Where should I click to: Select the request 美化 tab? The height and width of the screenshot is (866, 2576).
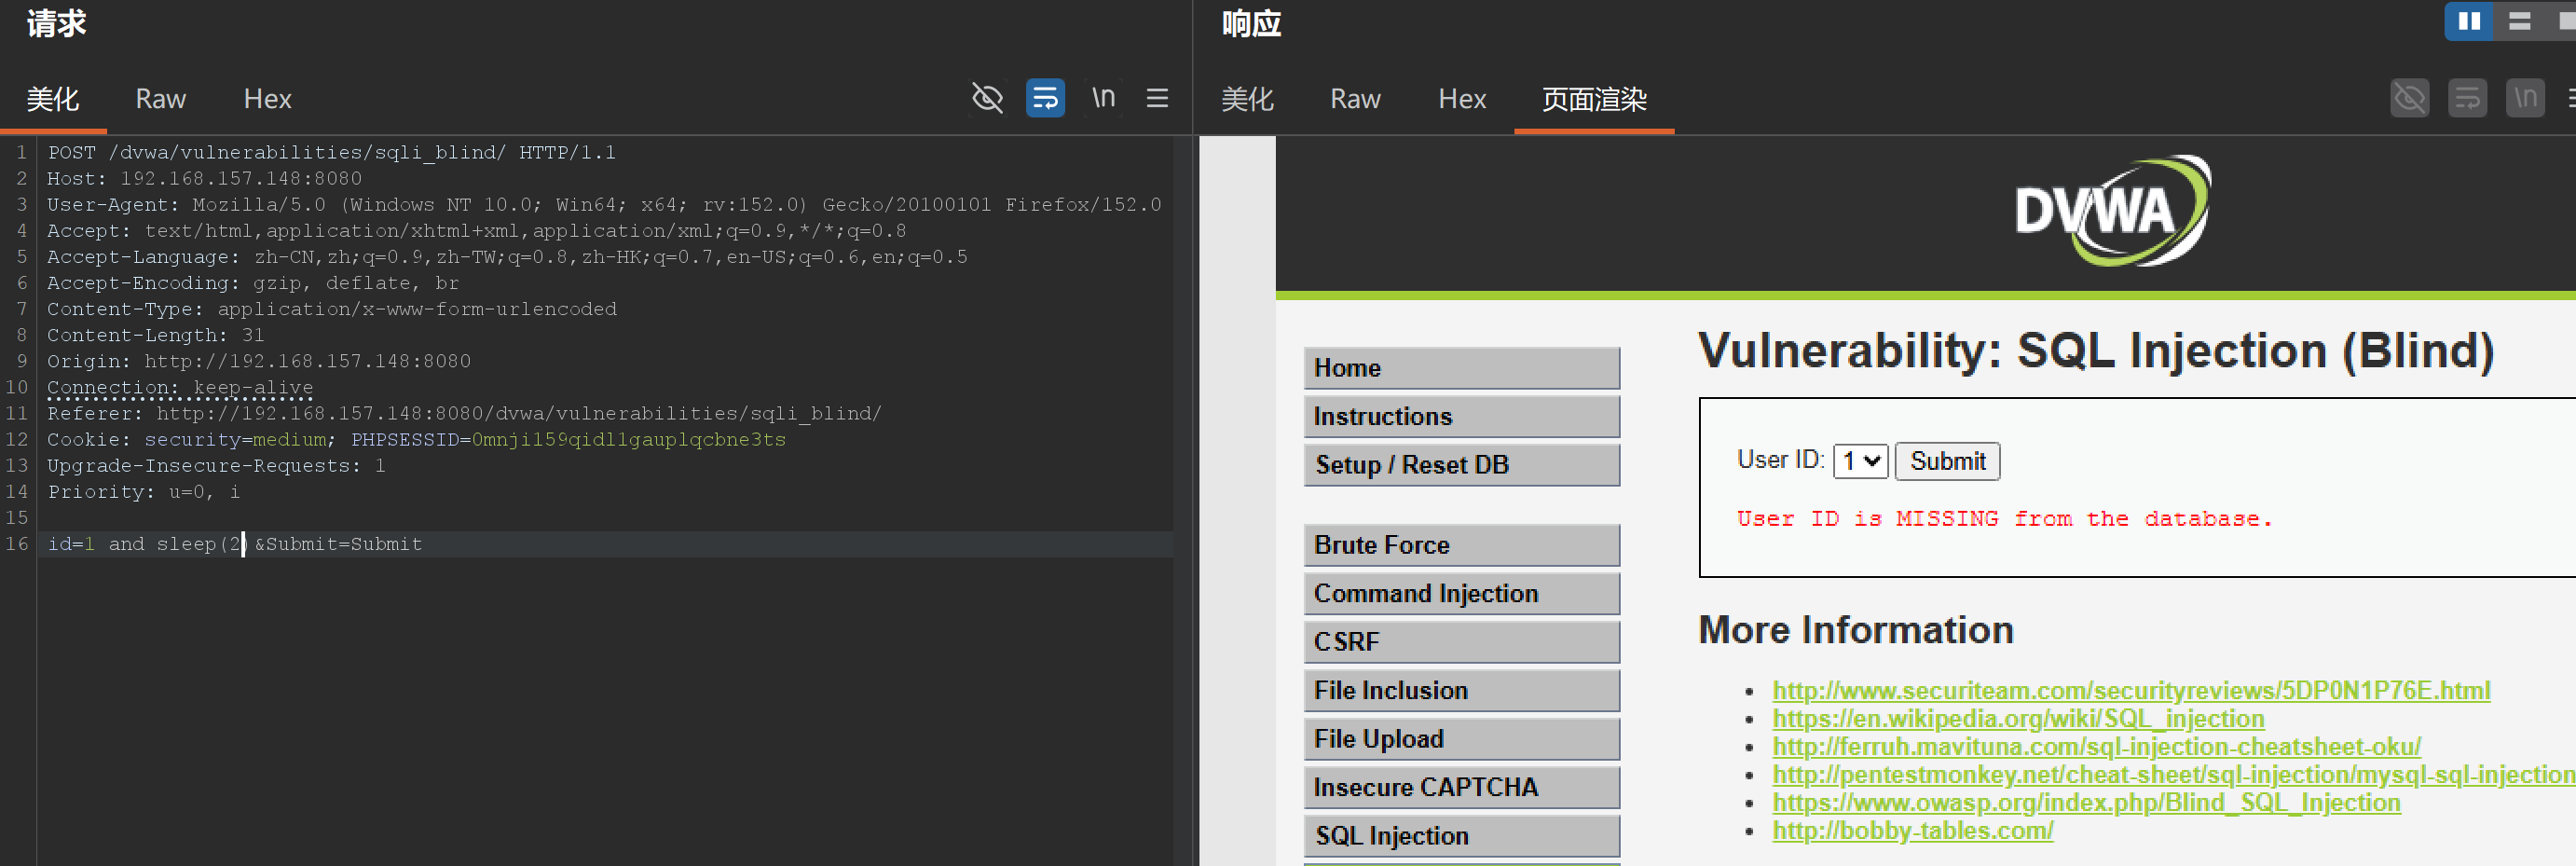click(x=53, y=99)
